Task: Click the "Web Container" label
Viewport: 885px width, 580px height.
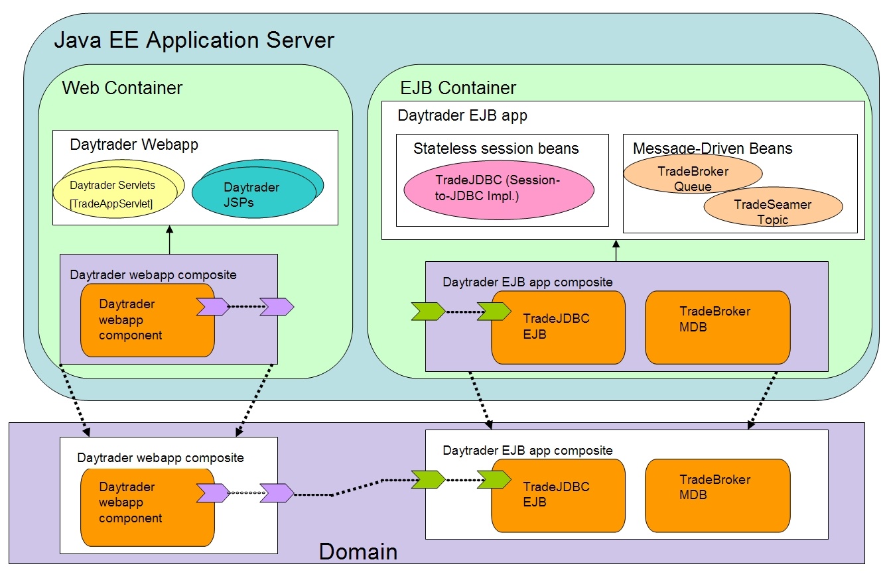Action: [x=122, y=87]
